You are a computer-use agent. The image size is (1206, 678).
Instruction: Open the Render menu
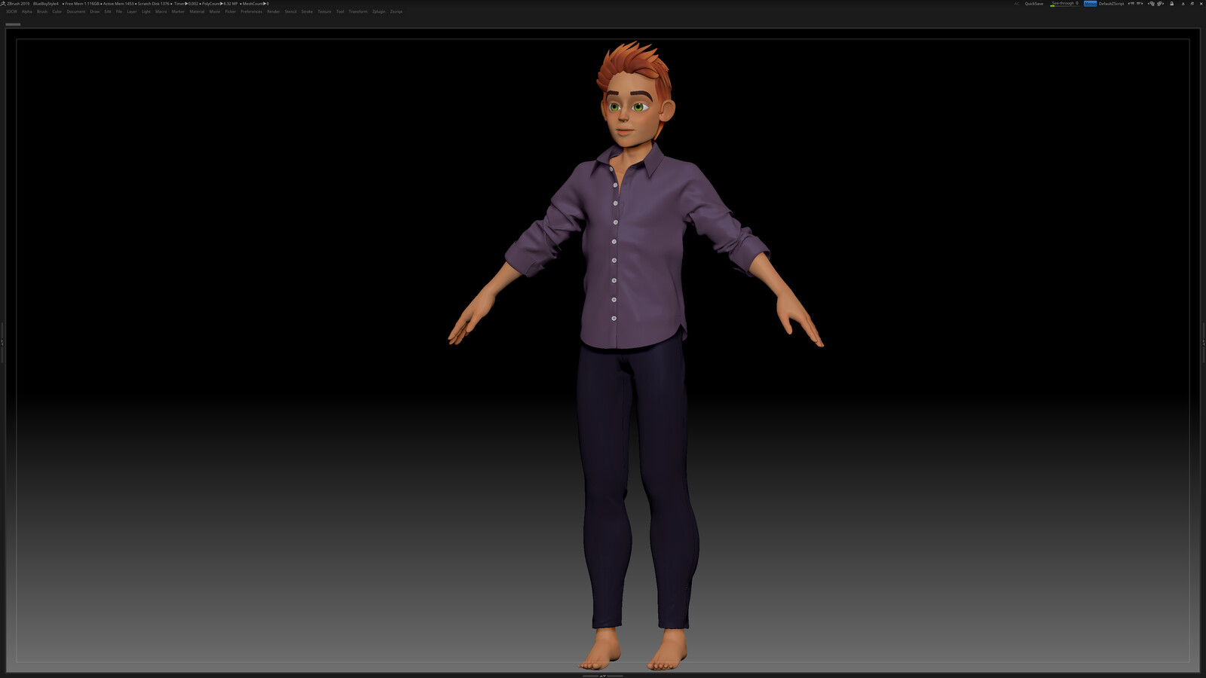coord(274,11)
